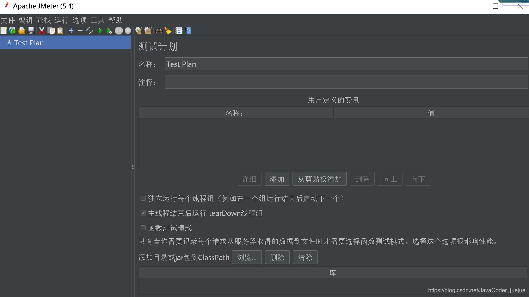This screenshot has height=297, width=529.
Task: Click the 向下 button
Action: [418, 179]
